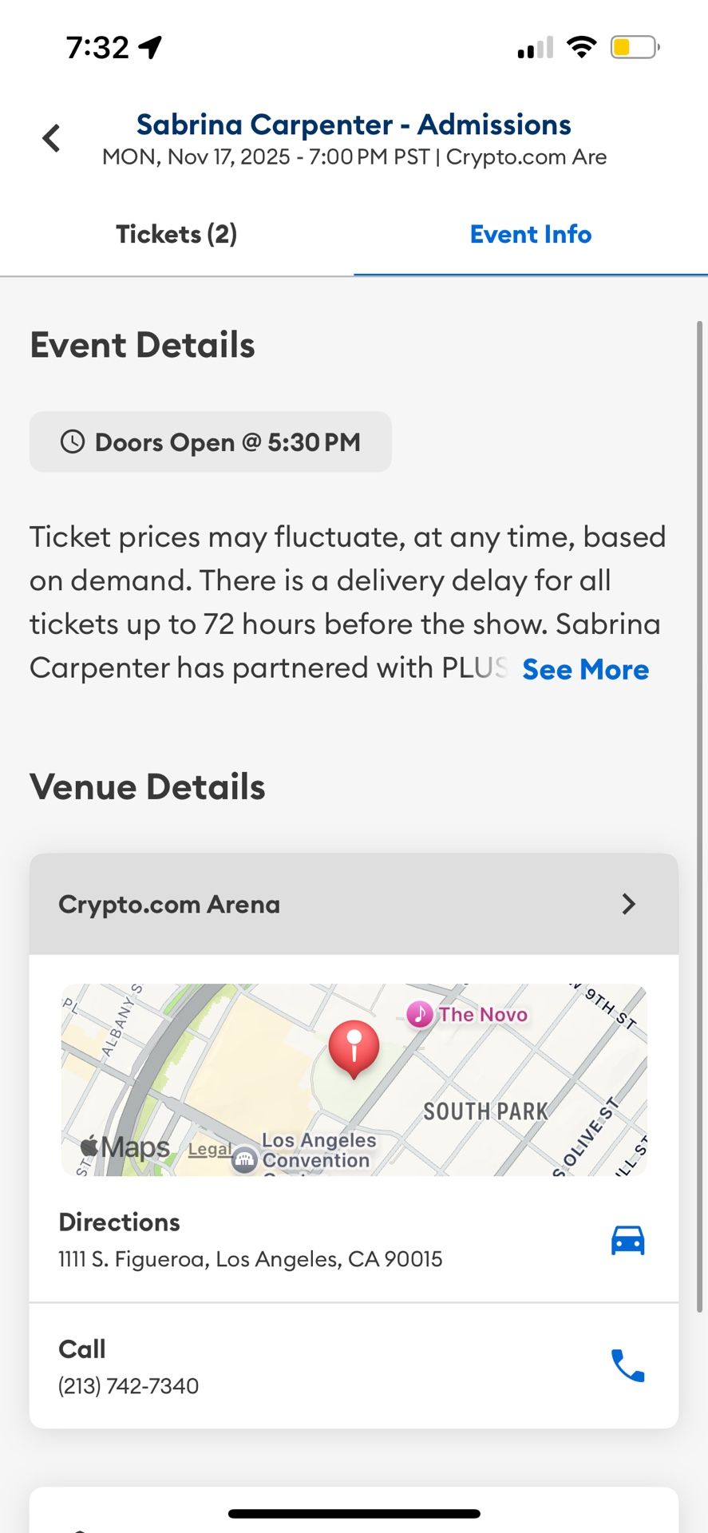Tap the phone number (213) 742-7340
The height and width of the screenshot is (1533, 708).
point(128,1386)
